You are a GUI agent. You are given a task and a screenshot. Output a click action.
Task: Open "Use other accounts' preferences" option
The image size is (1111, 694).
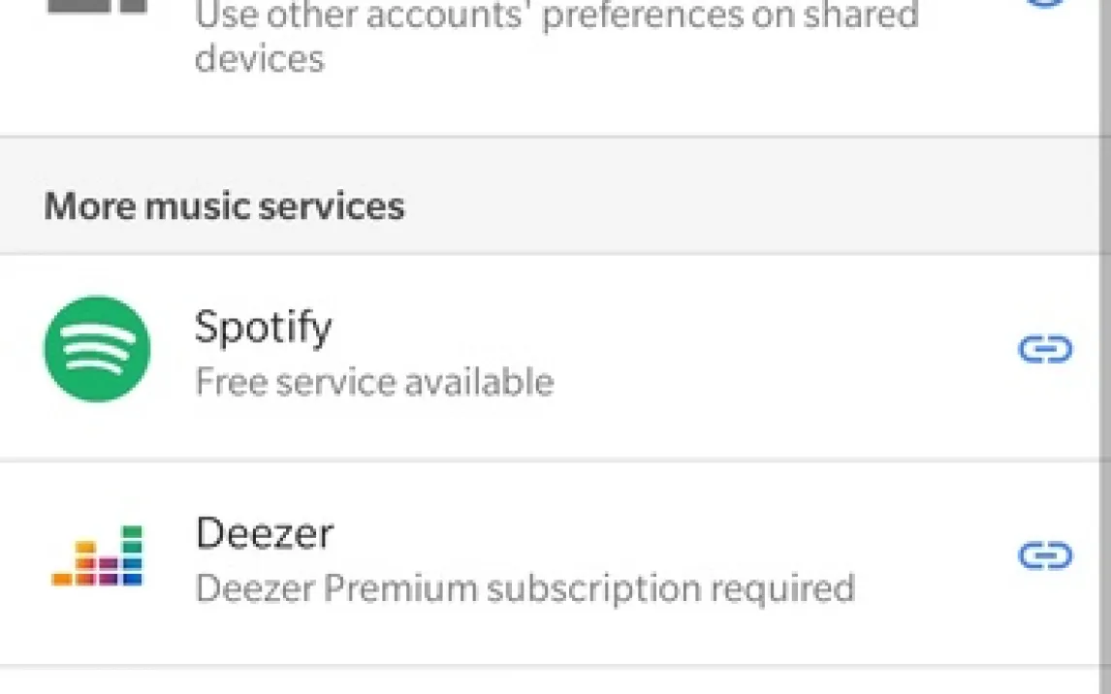556,16
